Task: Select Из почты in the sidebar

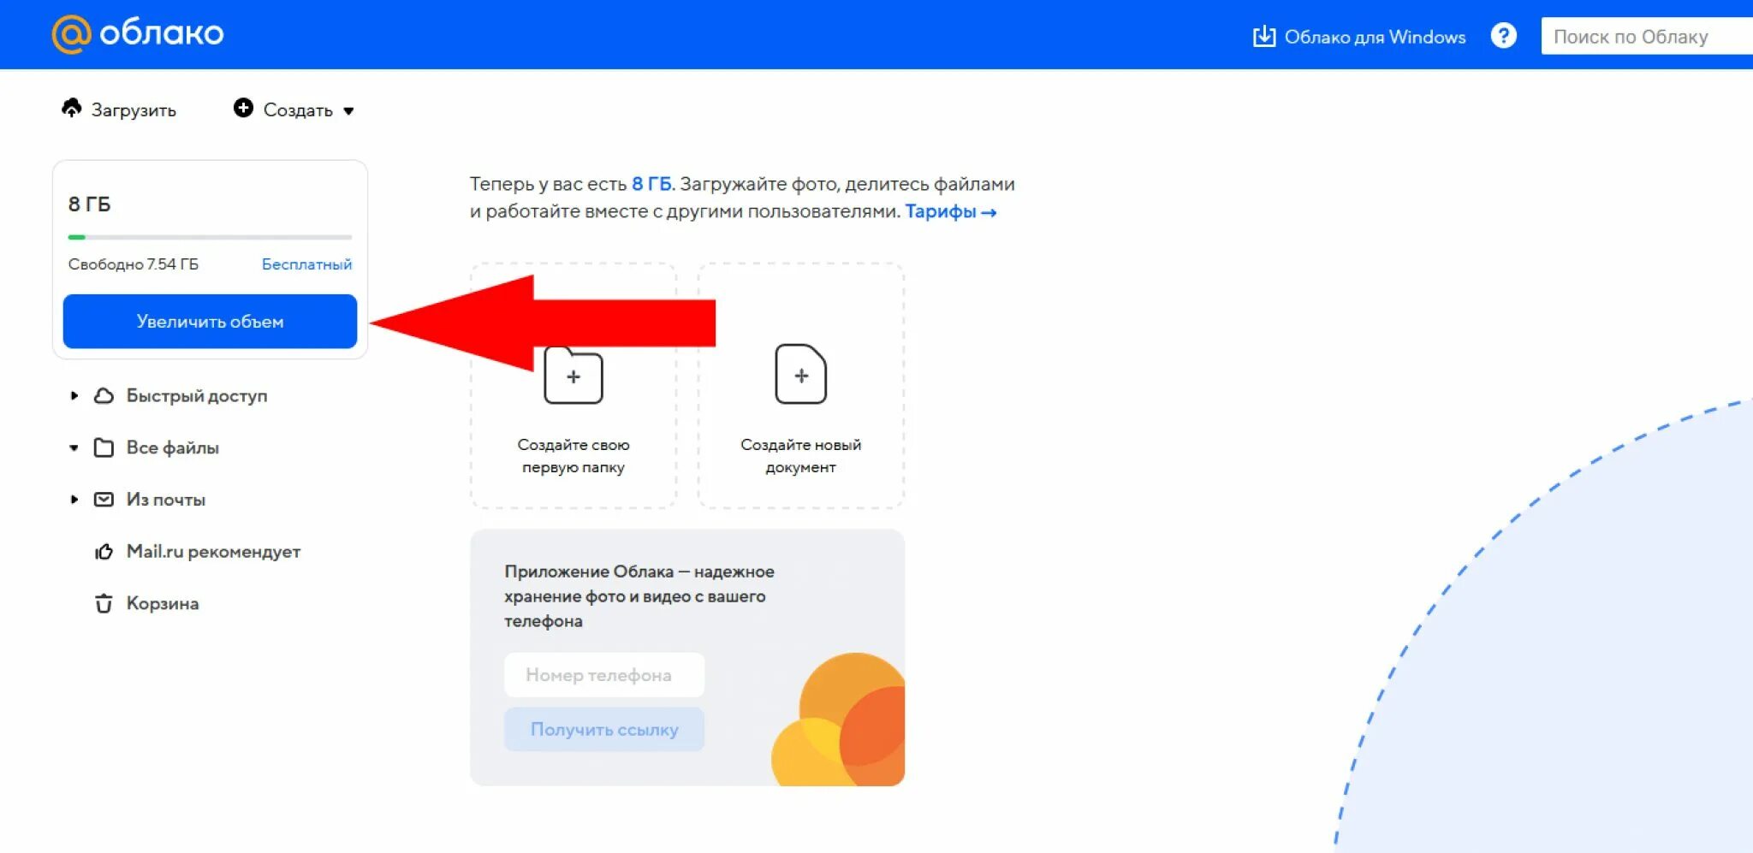Action: tap(166, 500)
